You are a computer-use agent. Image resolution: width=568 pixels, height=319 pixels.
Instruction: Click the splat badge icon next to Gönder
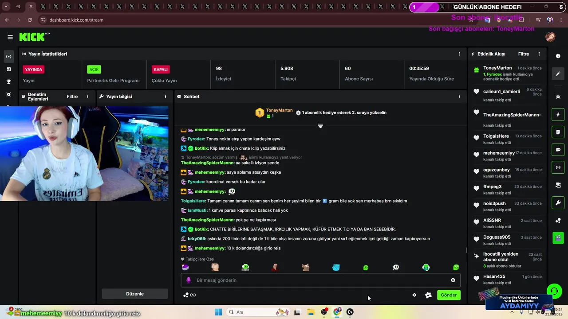click(x=428, y=295)
